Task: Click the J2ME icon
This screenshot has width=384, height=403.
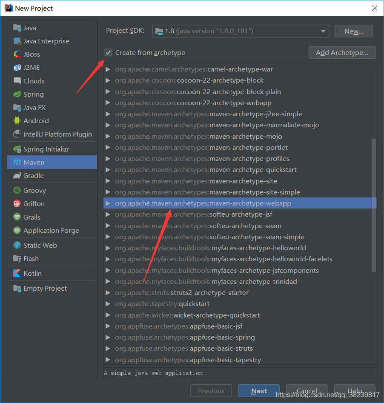Action: [x=17, y=68]
